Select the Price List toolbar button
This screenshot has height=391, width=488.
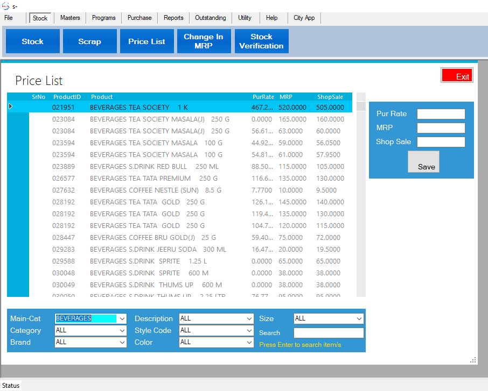pyautogui.click(x=147, y=41)
